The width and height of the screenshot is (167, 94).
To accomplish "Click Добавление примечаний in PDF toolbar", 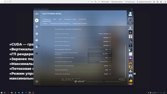I will 144,2.
